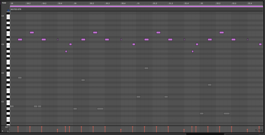Expand the velocity lane triangle

point(3,131)
